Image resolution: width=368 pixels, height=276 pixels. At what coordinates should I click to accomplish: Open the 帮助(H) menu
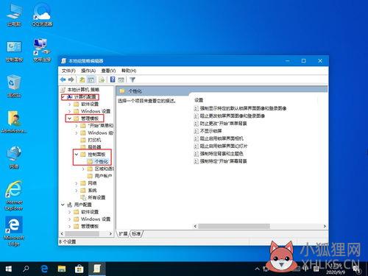click(x=129, y=71)
